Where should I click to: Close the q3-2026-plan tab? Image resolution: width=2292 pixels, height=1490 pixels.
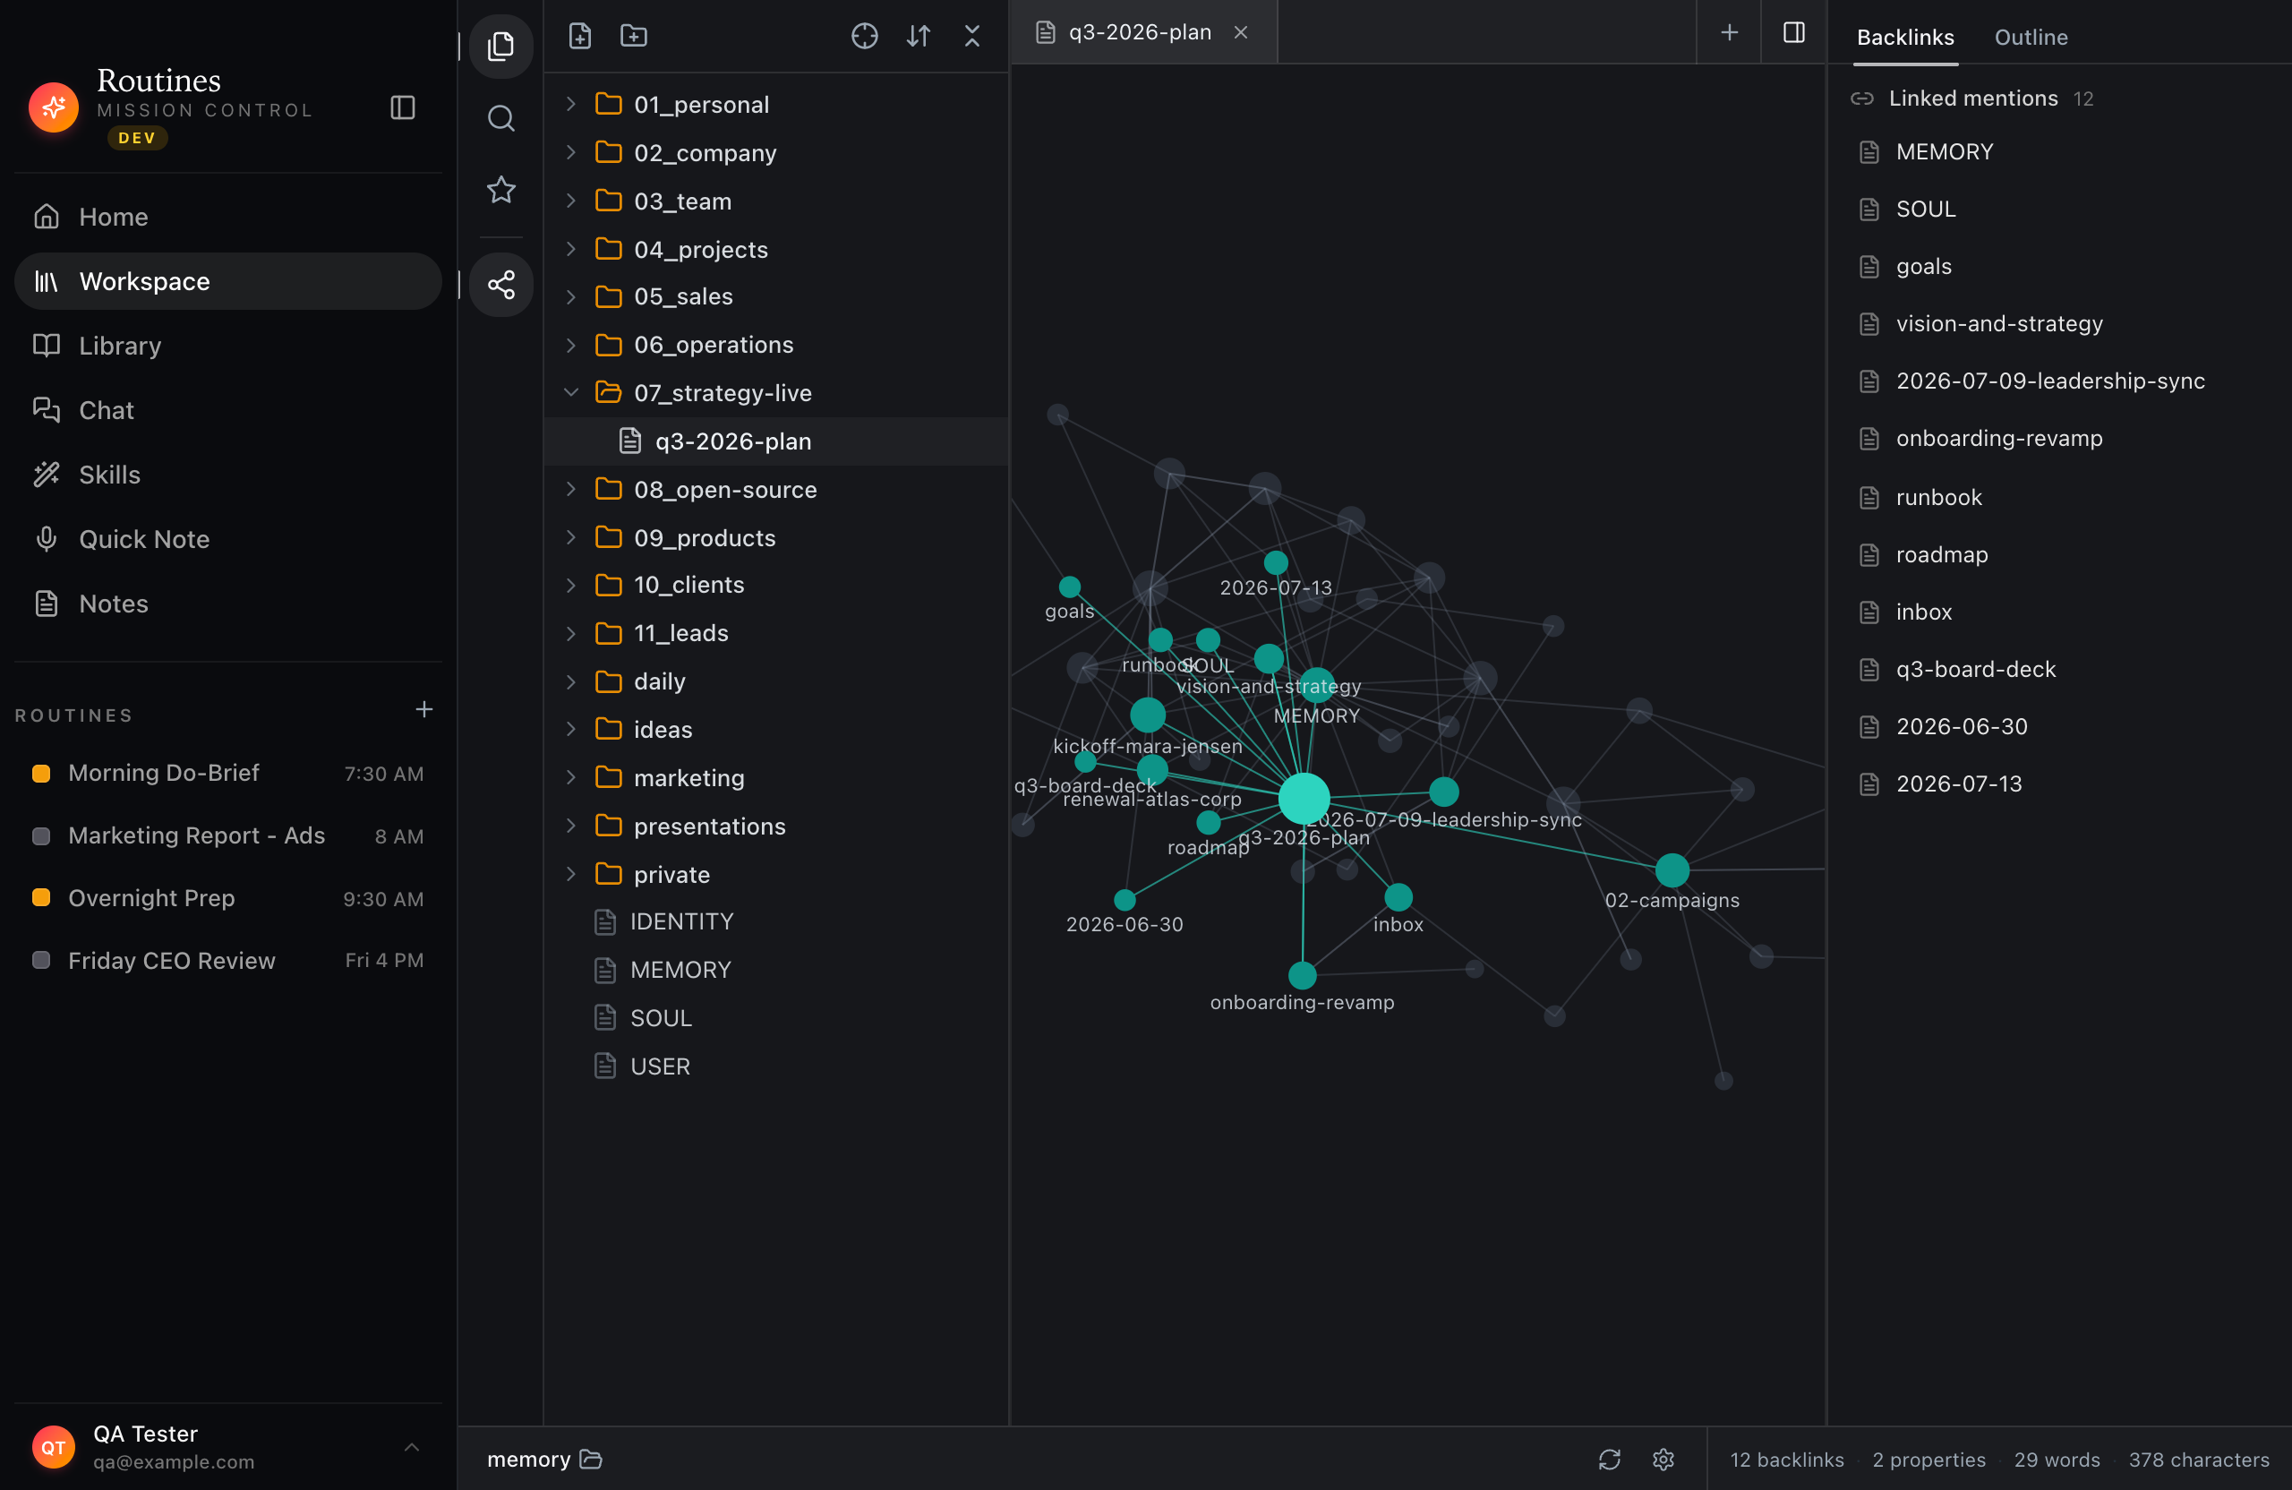1240,33
